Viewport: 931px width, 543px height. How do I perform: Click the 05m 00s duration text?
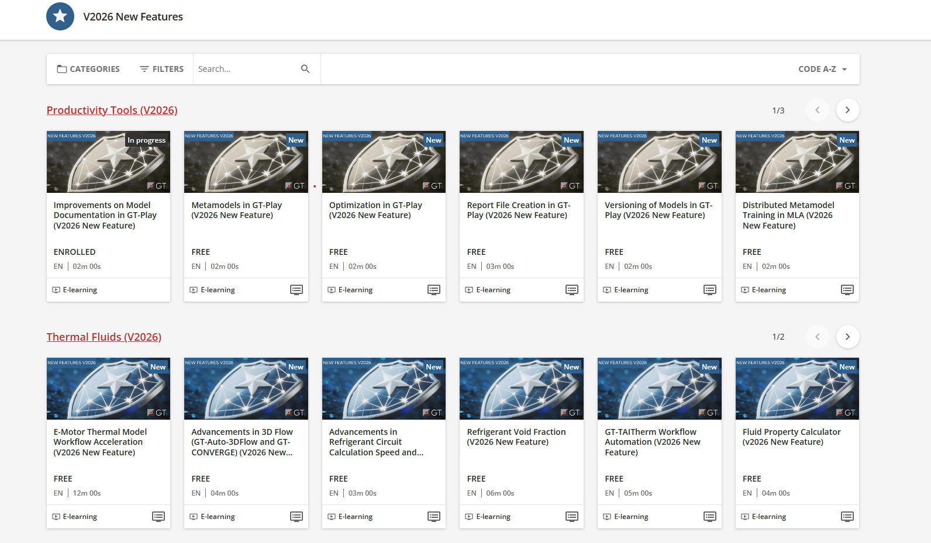[x=638, y=493]
